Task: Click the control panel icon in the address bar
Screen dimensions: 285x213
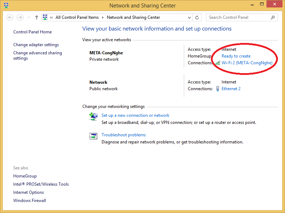Action: tap(45, 17)
